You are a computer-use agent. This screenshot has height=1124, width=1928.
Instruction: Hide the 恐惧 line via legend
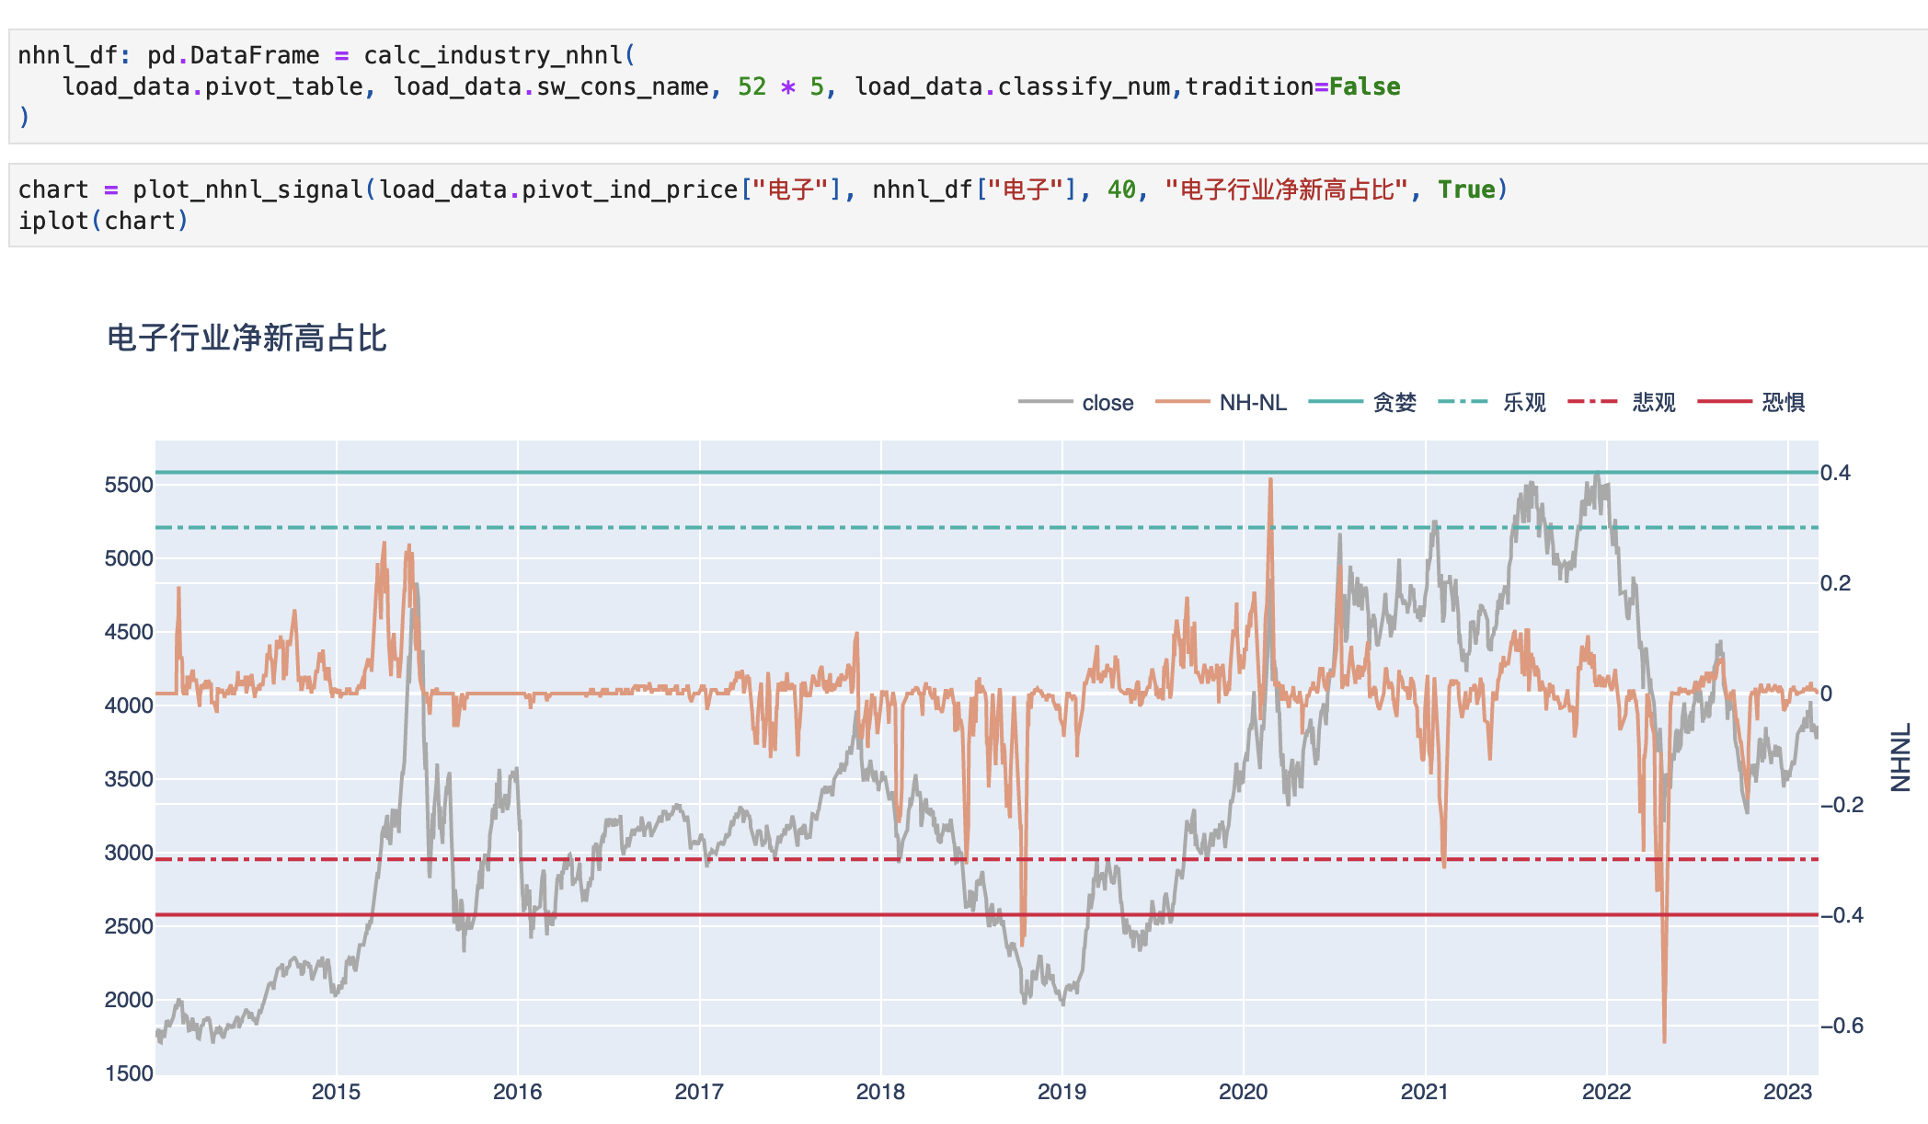pyautogui.click(x=1783, y=403)
